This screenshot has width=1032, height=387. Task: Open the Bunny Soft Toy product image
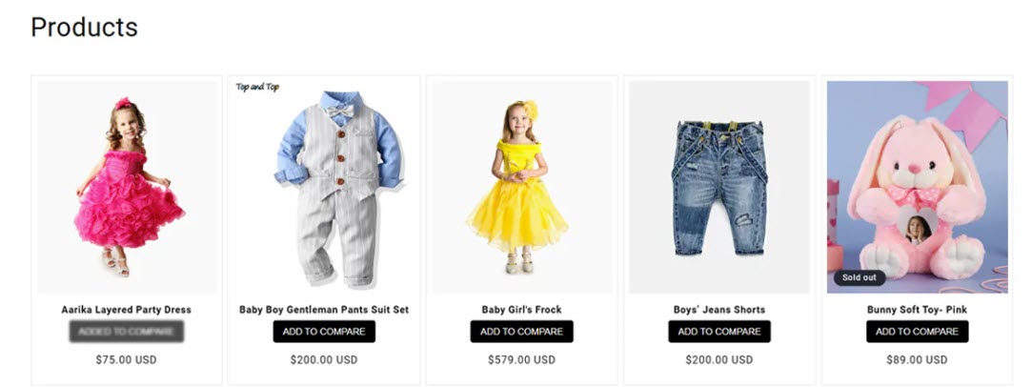coord(917,187)
